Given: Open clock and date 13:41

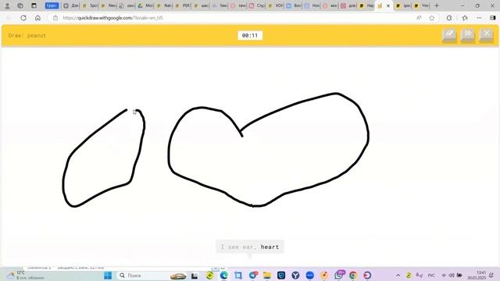Looking at the screenshot, I should [477, 276].
